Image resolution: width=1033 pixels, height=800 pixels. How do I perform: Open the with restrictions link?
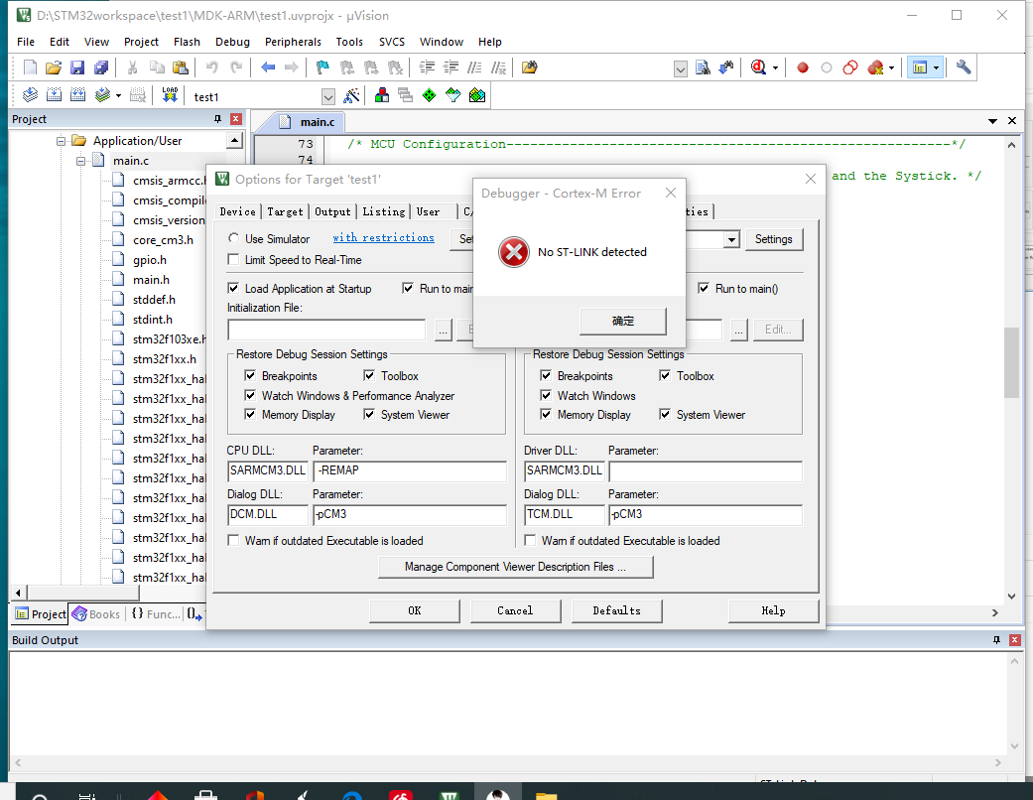pyautogui.click(x=383, y=238)
